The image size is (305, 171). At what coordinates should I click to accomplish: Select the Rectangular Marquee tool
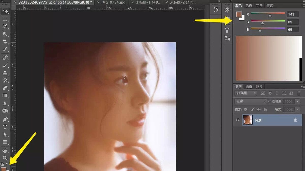tap(5, 19)
